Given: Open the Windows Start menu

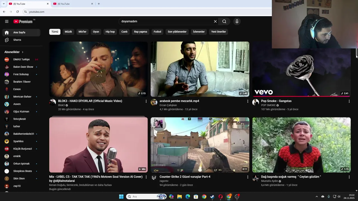Looking at the screenshot, I should pyautogui.click(x=121, y=197).
